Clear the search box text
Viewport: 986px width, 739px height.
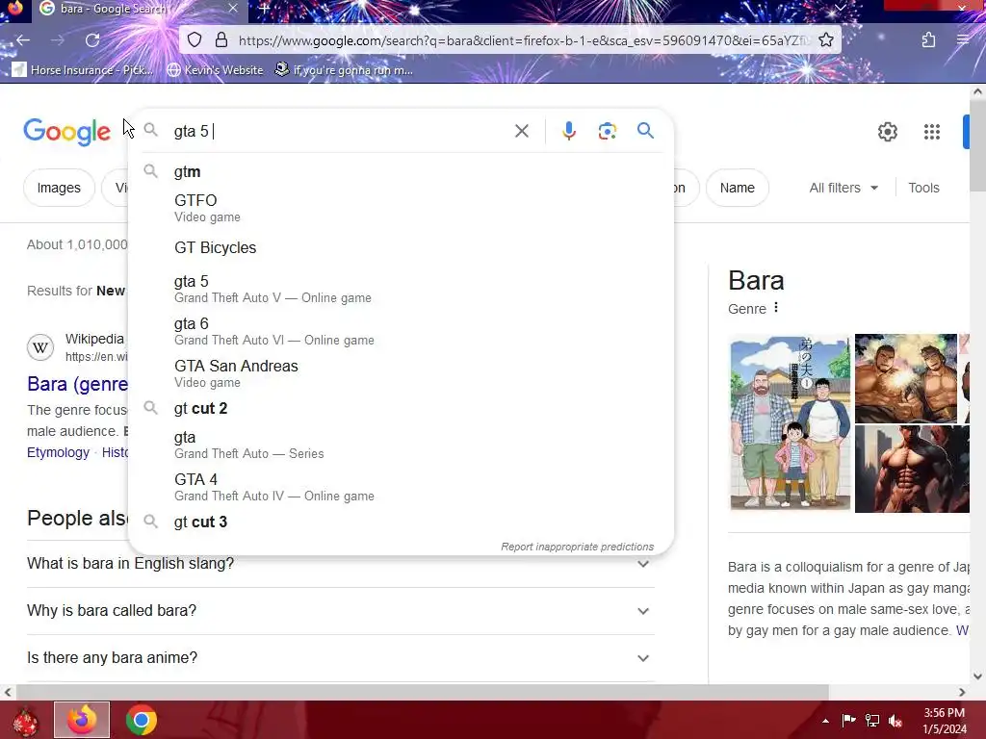[521, 131]
